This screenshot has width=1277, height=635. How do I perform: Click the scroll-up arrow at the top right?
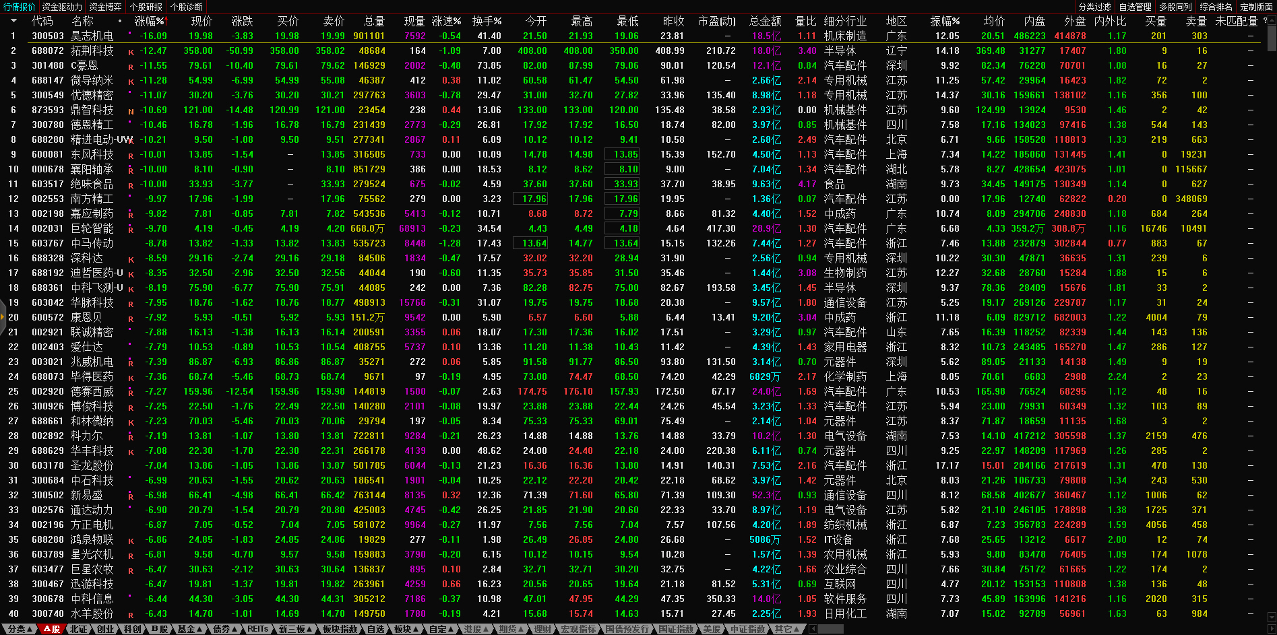pos(1272,20)
